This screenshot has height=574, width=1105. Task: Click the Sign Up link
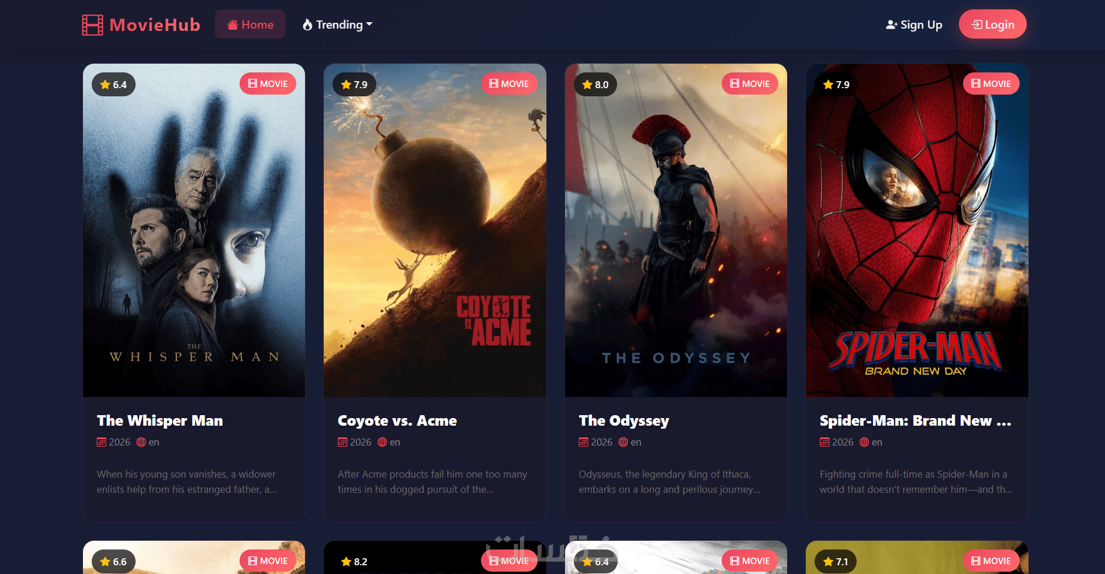(914, 25)
